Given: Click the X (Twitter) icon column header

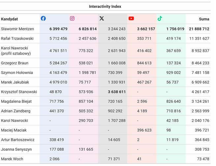Looking at the screenshot, I should tap(102, 19).
